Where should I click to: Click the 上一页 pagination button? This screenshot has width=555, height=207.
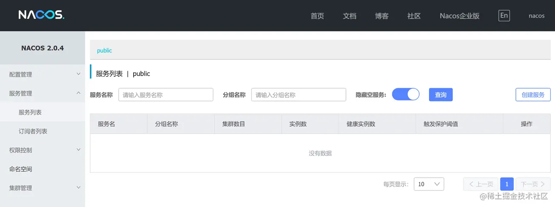pos(481,184)
